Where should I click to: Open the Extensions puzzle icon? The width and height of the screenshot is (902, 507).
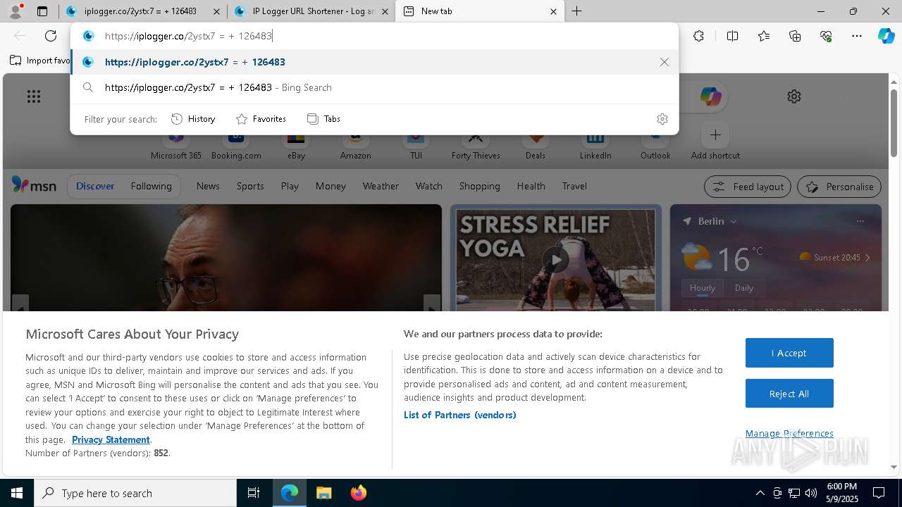(698, 36)
